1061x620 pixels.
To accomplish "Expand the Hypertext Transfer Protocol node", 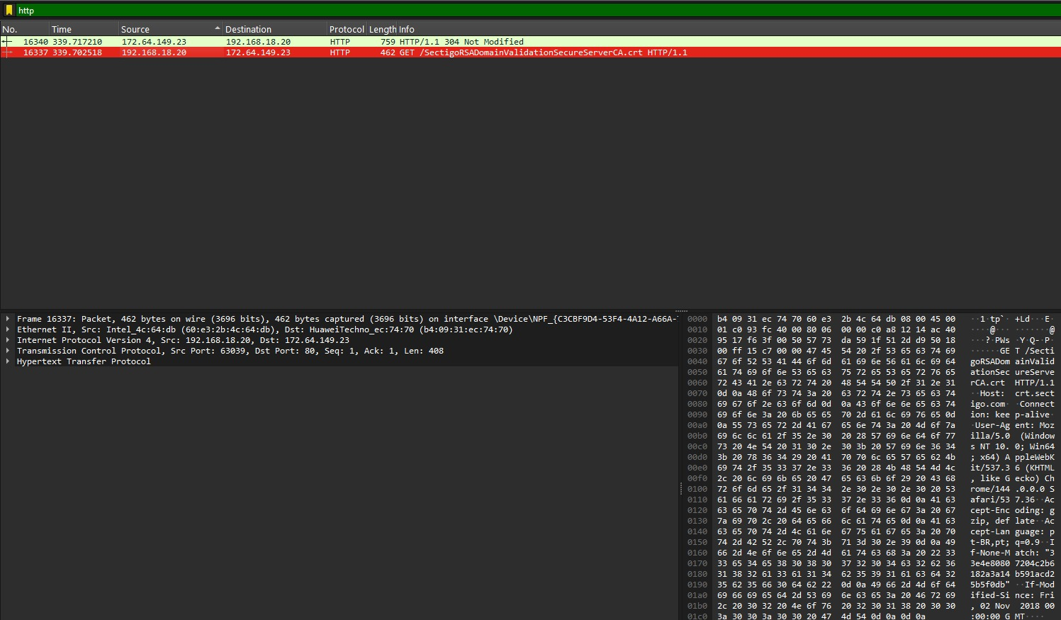I will tap(8, 361).
